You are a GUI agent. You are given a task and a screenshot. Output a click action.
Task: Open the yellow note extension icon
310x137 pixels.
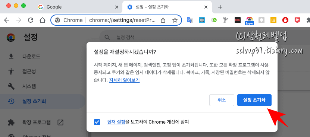coord(273,20)
